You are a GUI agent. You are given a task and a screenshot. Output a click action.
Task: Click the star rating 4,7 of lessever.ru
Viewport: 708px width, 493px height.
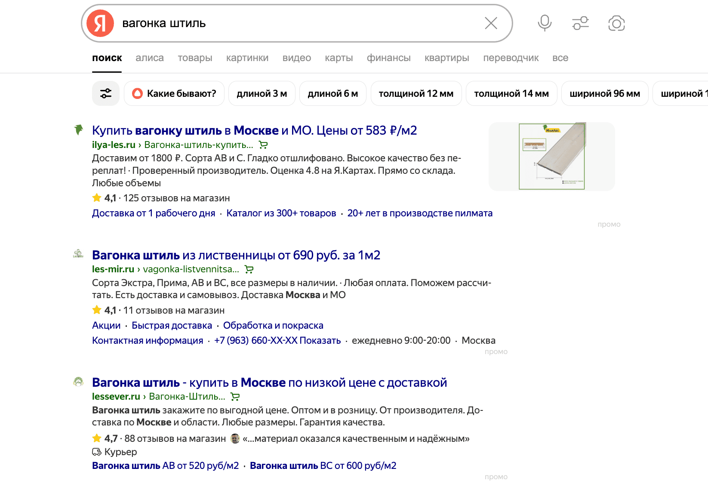pos(105,438)
